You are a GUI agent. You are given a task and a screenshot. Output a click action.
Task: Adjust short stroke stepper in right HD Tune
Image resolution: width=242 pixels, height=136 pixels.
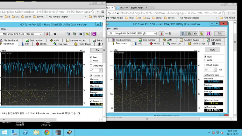(x=215, y=70)
